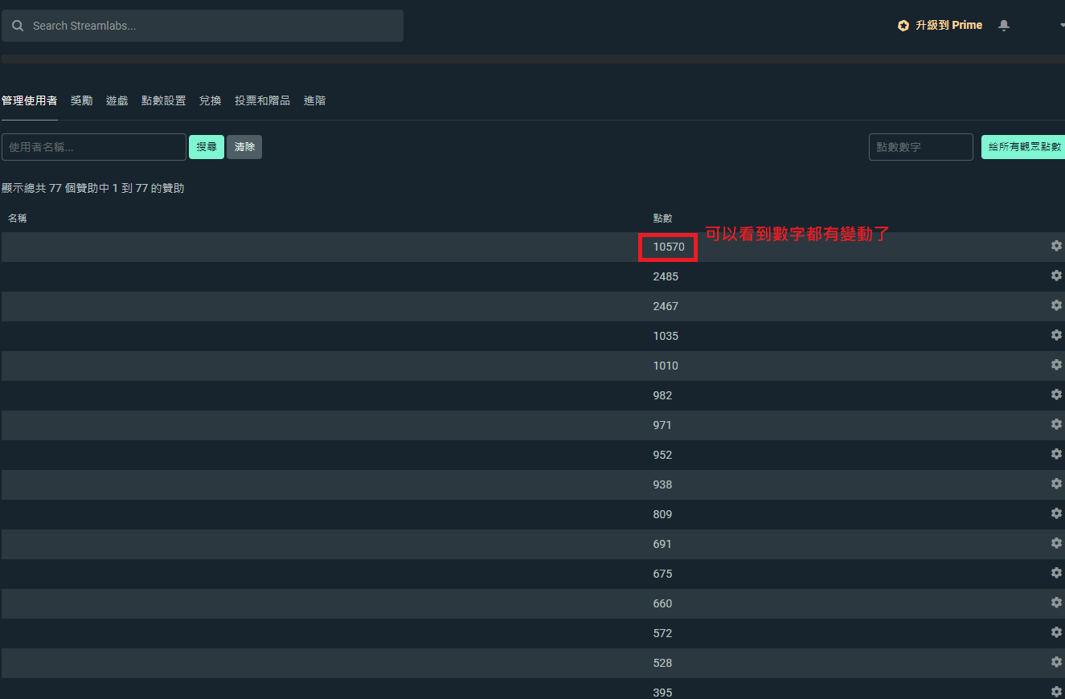This screenshot has width=1065, height=699.
Task: Click the 清除 button
Action: point(244,147)
